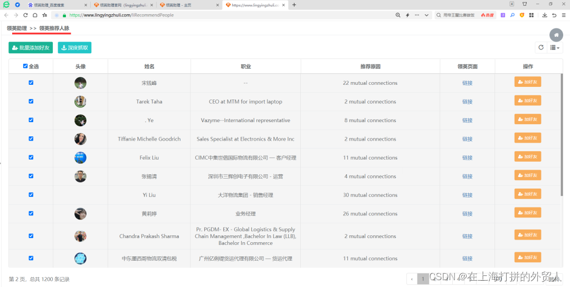This screenshot has width=570, height=287.
Task: Uncheck the checkbox in Felix Liu row
Action: click(31, 157)
